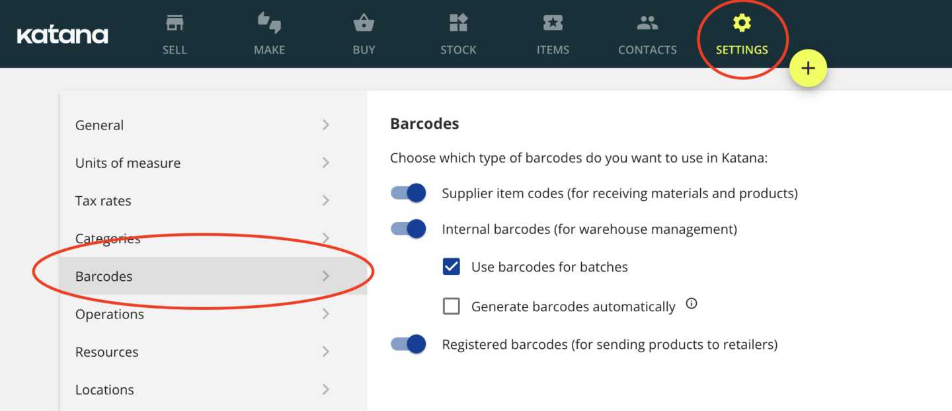Switch to the General settings page
This screenshot has height=411, width=952.
pyautogui.click(x=198, y=125)
